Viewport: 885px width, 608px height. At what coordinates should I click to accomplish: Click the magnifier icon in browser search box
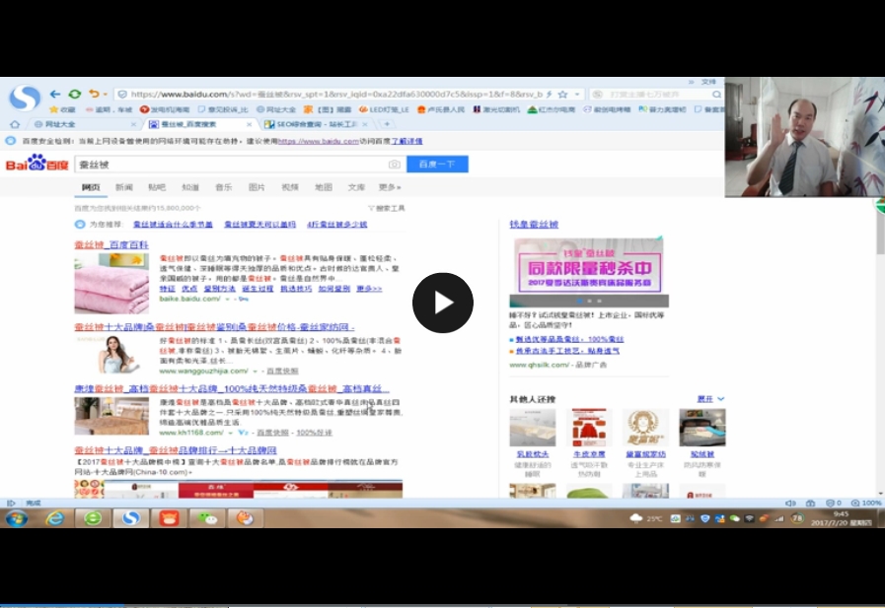716,94
